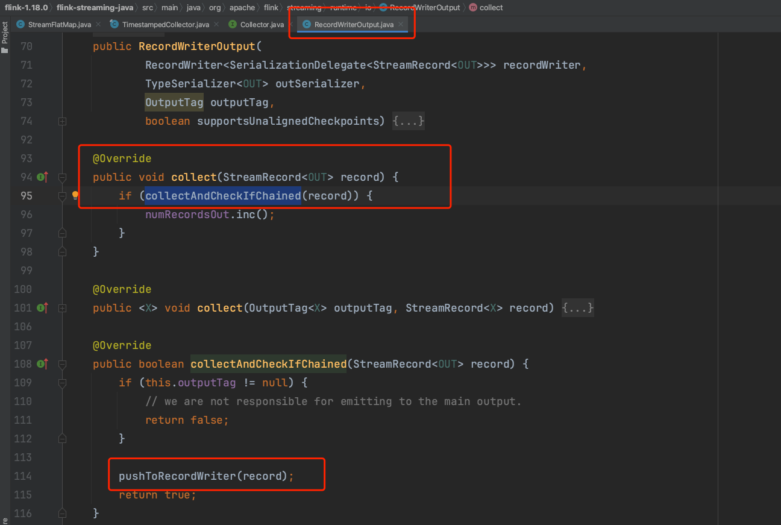Collapse collectAndCheckIfChained method at line 108
Image resolution: width=781 pixels, height=525 pixels.
(62, 364)
